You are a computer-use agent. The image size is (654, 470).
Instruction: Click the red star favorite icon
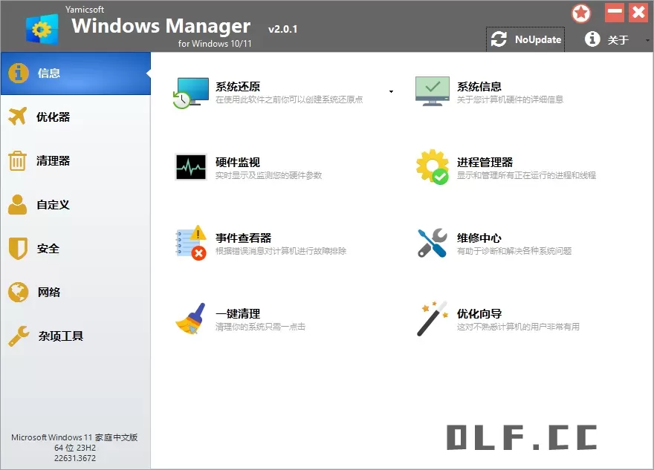click(581, 13)
